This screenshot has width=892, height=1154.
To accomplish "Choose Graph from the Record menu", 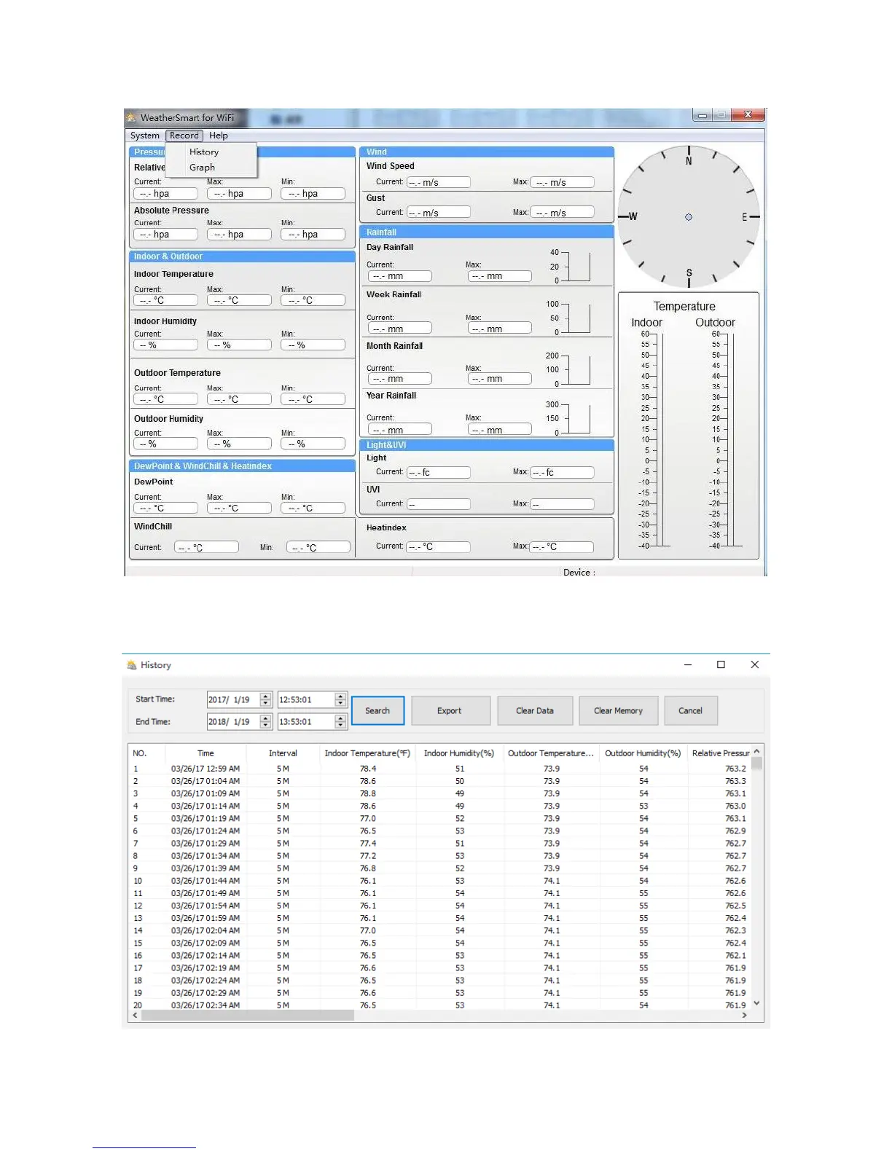I will click(202, 168).
